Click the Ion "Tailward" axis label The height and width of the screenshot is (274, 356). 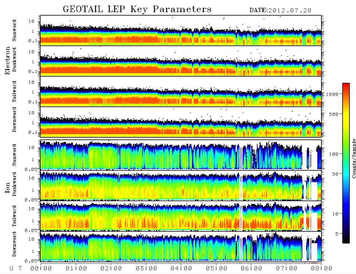pos(14,216)
